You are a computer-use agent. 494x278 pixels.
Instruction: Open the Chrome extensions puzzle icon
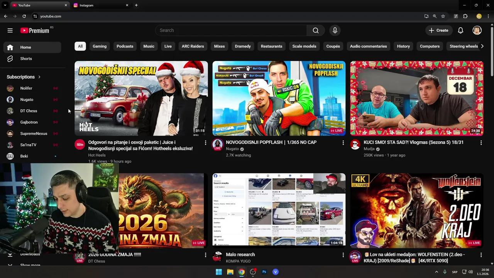[465, 16]
